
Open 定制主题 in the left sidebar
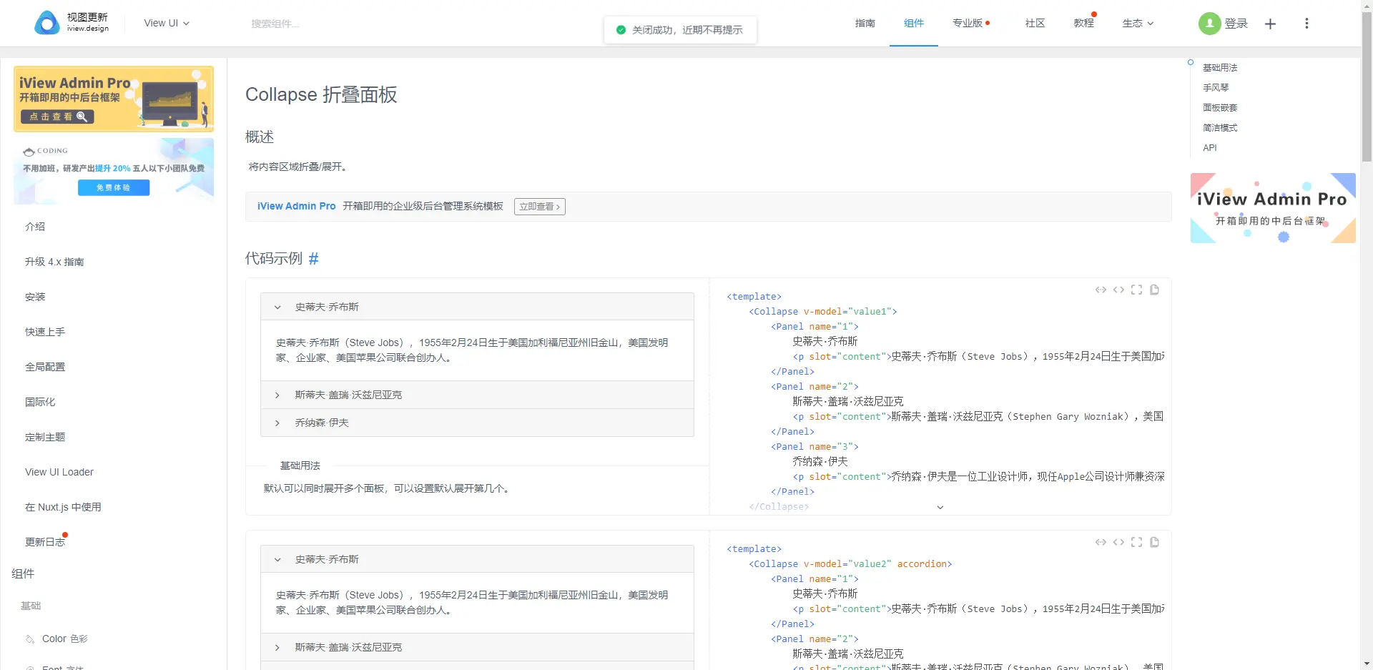45,437
